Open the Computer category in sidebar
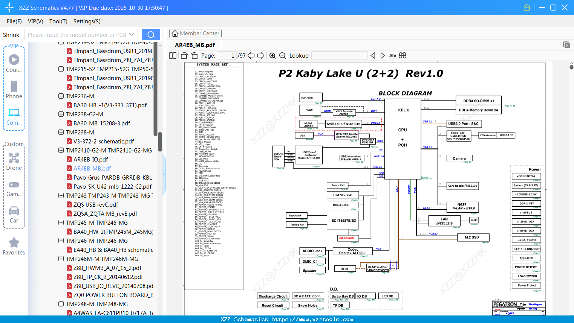Image resolution: width=574 pixels, height=323 pixels. (14, 116)
